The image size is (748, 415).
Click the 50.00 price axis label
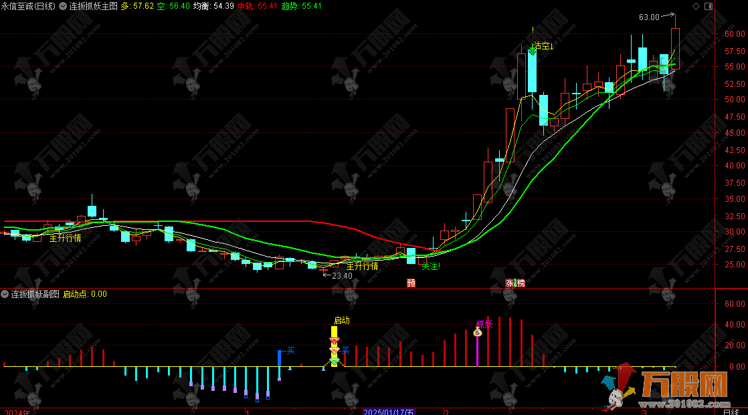tap(735, 100)
